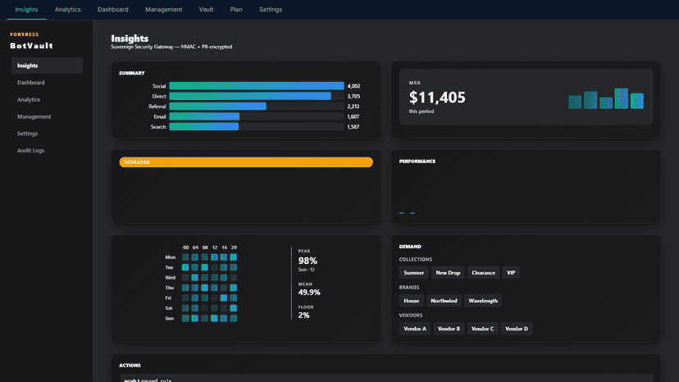Select the Clearance collection chip
The width and height of the screenshot is (679, 382).
tap(483, 273)
